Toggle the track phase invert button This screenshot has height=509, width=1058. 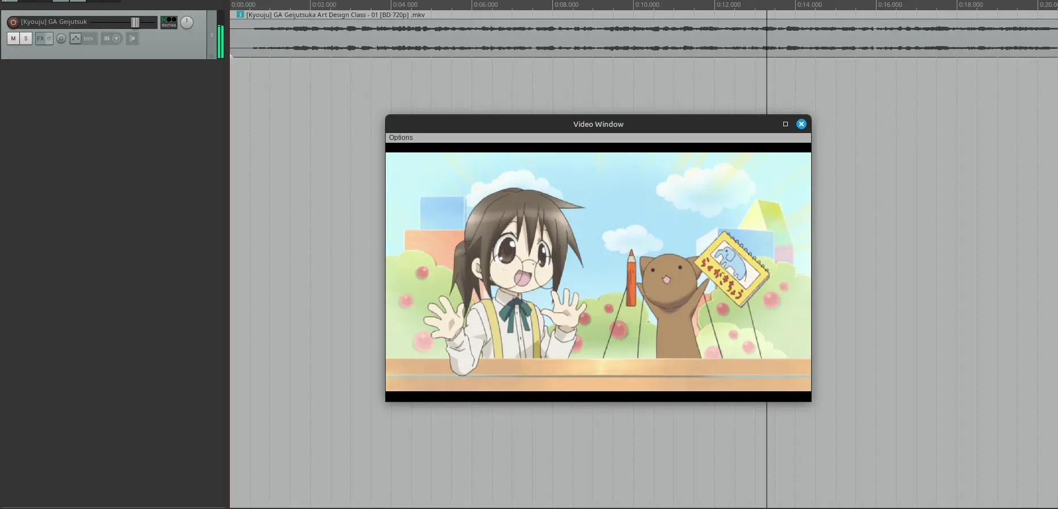(61, 38)
